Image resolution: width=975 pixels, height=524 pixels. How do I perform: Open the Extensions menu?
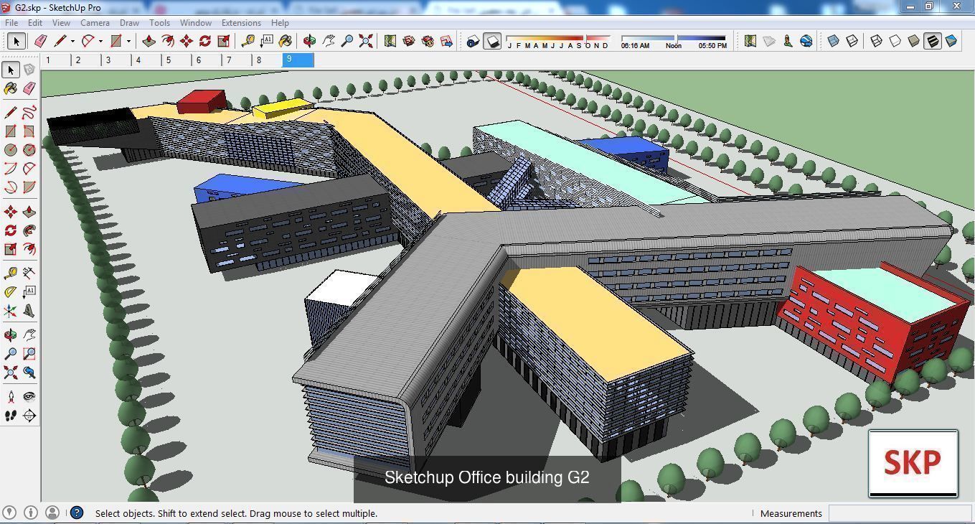(x=241, y=22)
